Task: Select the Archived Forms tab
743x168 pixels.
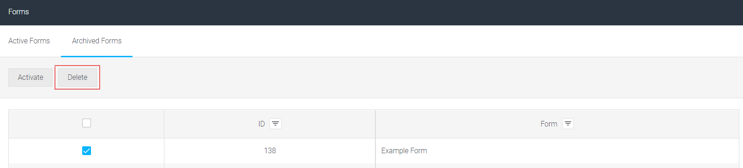Action: [x=97, y=41]
